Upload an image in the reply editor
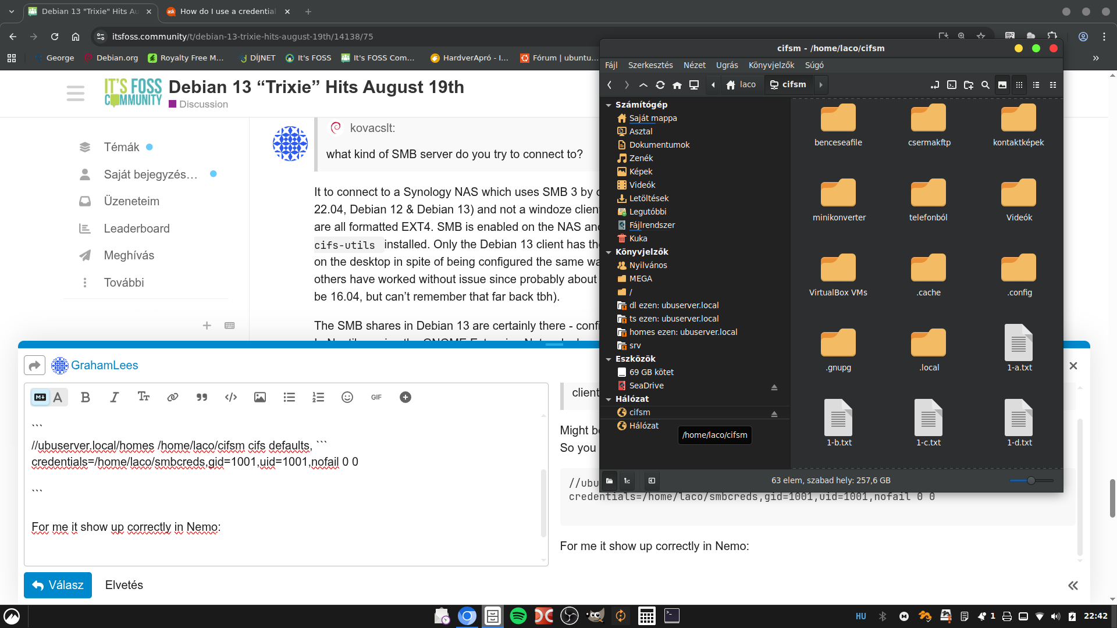Image resolution: width=1117 pixels, height=628 pixels. (x=260, y=397)
